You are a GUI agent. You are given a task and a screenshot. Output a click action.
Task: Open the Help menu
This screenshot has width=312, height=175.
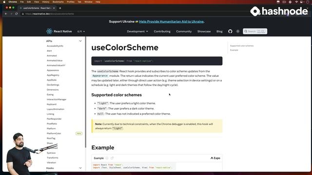[98, 2]
